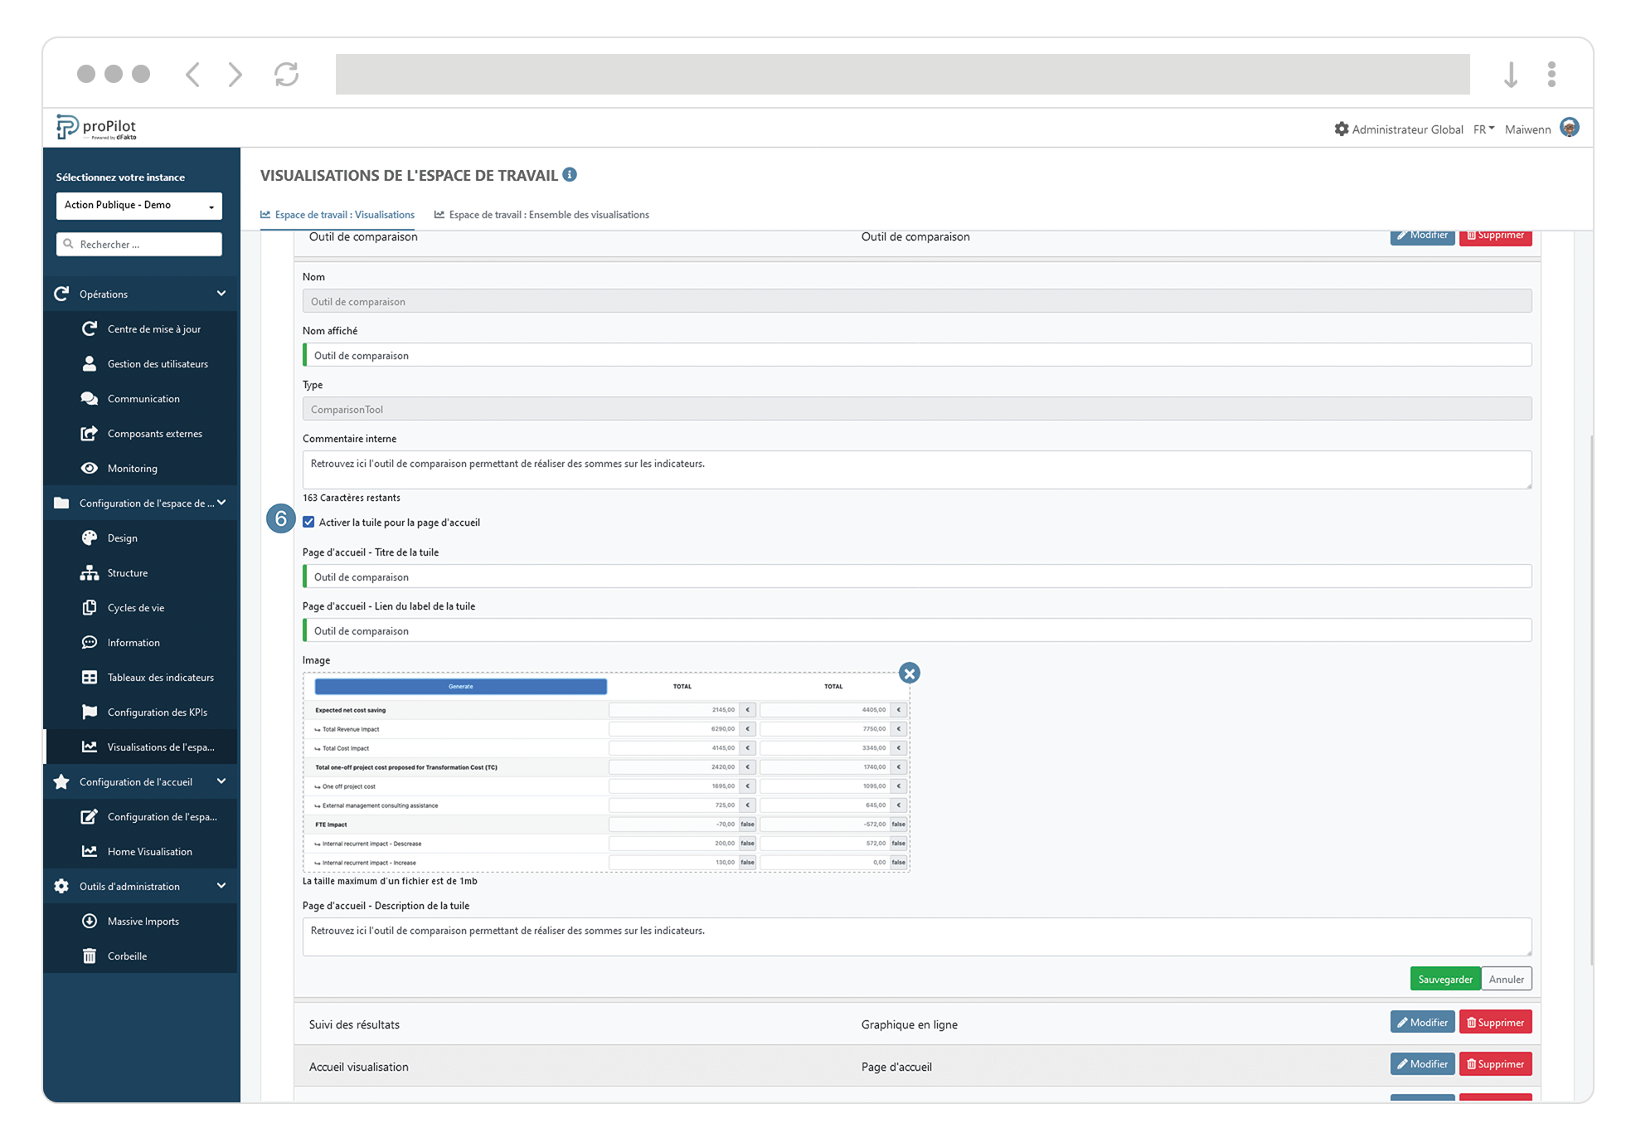Uncheck Activer la tuile pour la page d'accueil
This screenshot has height=1148, width=1636.
tap(308, 522)
